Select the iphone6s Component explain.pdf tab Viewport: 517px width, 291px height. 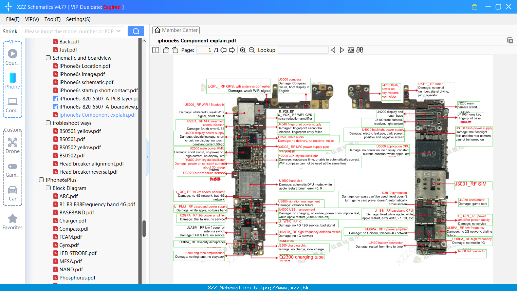click(x=197, y=41)
